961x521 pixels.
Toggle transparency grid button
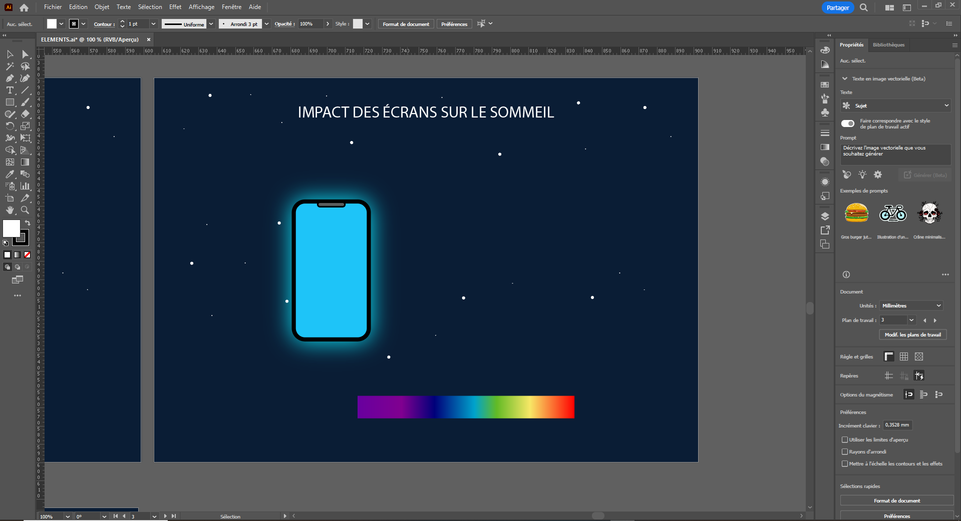[919, 356]
